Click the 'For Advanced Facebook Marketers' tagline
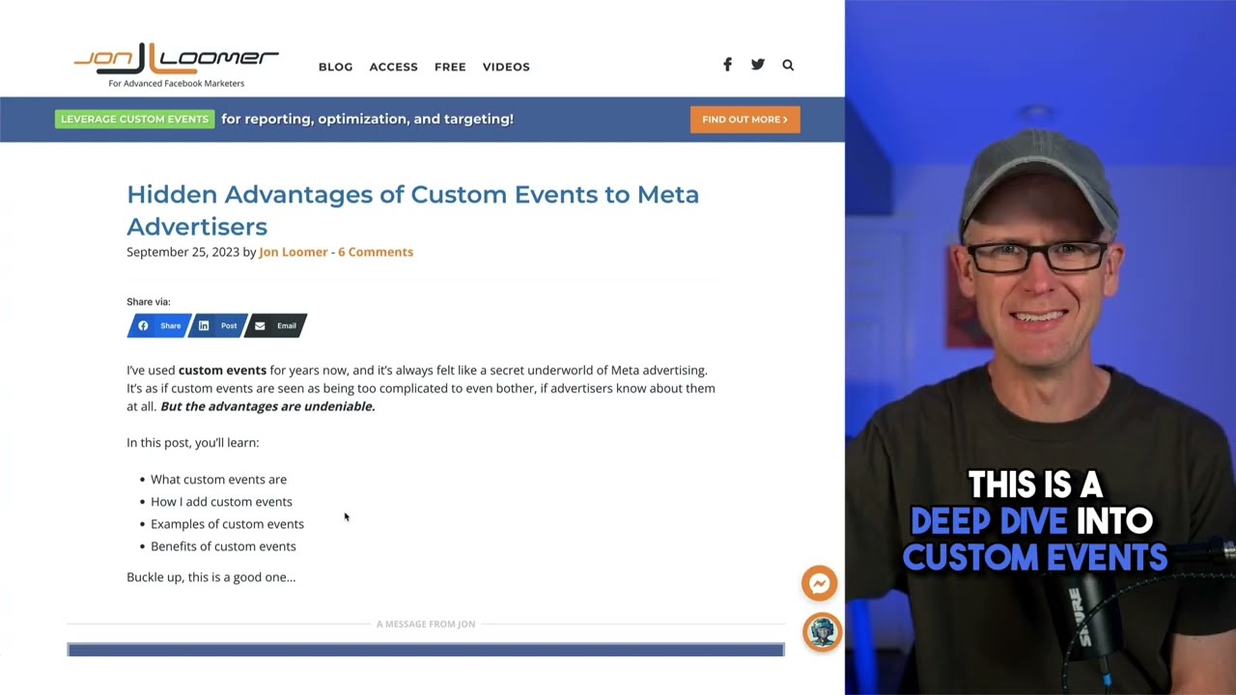This screenshot has width=1236, height=695. [x=177, y=84]
